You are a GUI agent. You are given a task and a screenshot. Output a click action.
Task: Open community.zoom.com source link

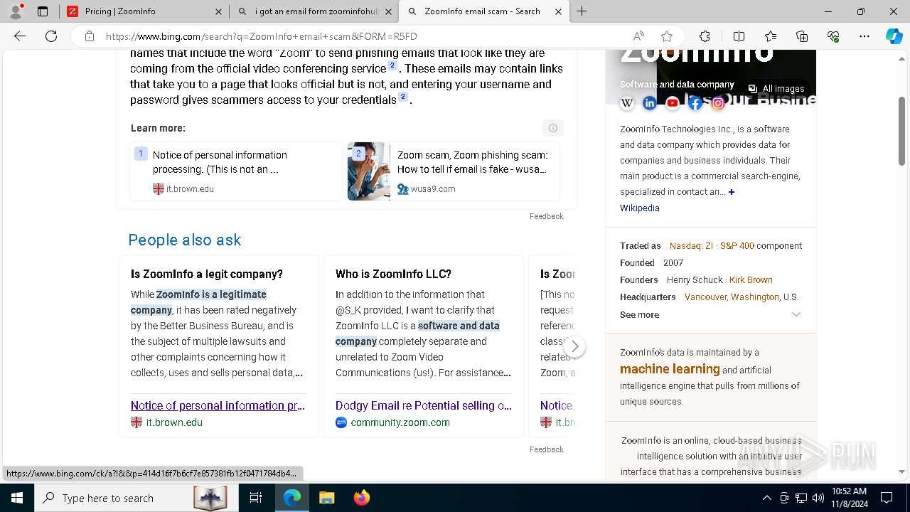click(400, 422)
